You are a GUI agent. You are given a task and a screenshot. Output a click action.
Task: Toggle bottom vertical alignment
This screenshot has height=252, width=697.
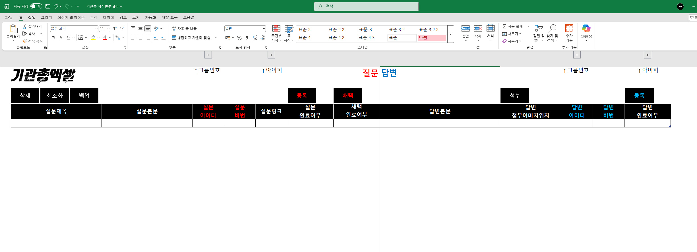148,28
